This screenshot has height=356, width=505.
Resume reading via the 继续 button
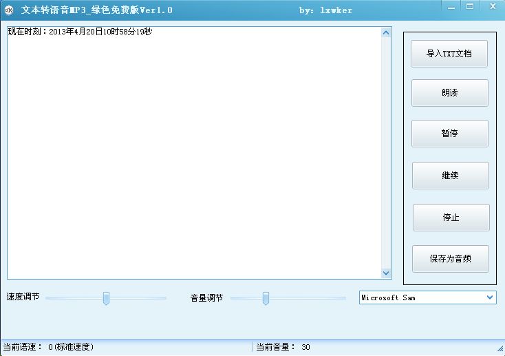[450, 176]
